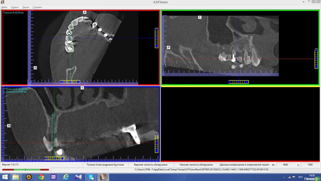The height and width of the screenshot is (181, 321).
Task: Click the Windows Start button
Action: (5, 177)
